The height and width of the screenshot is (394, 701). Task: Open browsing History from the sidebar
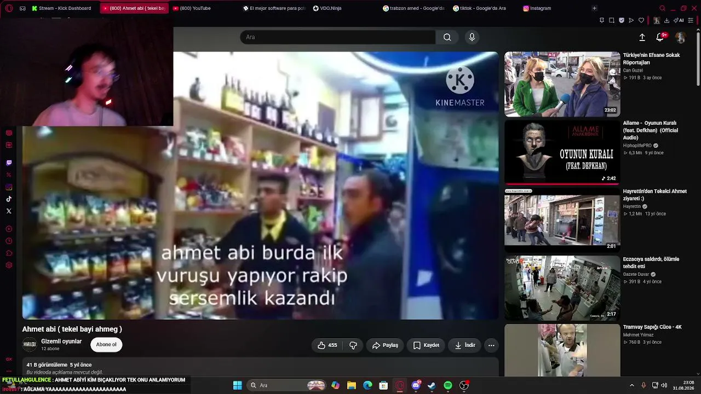[x=9, y=241]
